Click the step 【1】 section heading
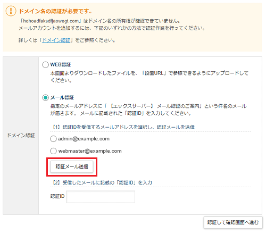 point(123,127)
